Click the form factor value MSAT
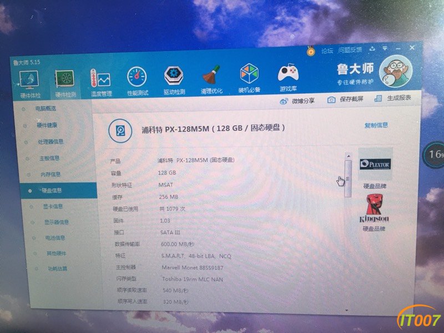444x333 pixels. pos(165,185)
